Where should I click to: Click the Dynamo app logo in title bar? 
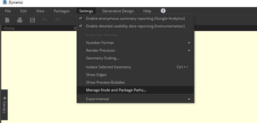[x=4, y=2]
